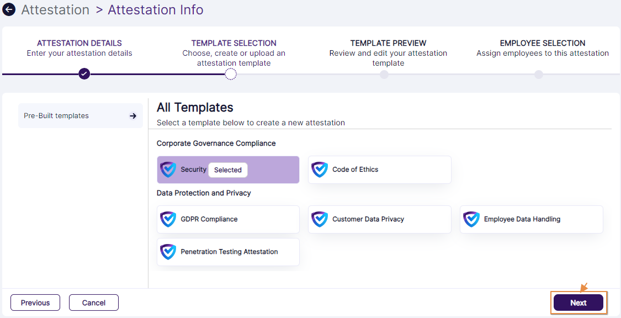Click the Security template shield icon
The width and height of the screenshot is (621, 318).
[x=168, y=169]
